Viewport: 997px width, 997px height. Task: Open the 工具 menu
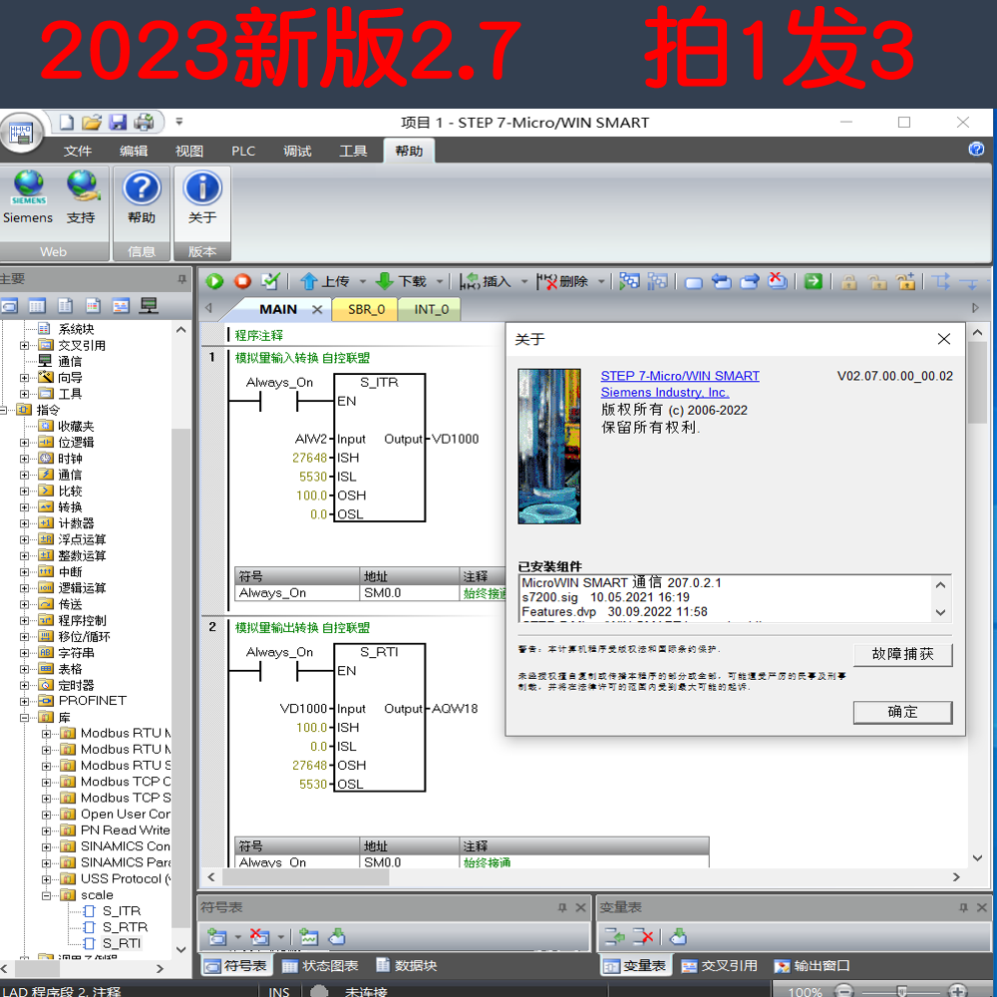[353, 151]
